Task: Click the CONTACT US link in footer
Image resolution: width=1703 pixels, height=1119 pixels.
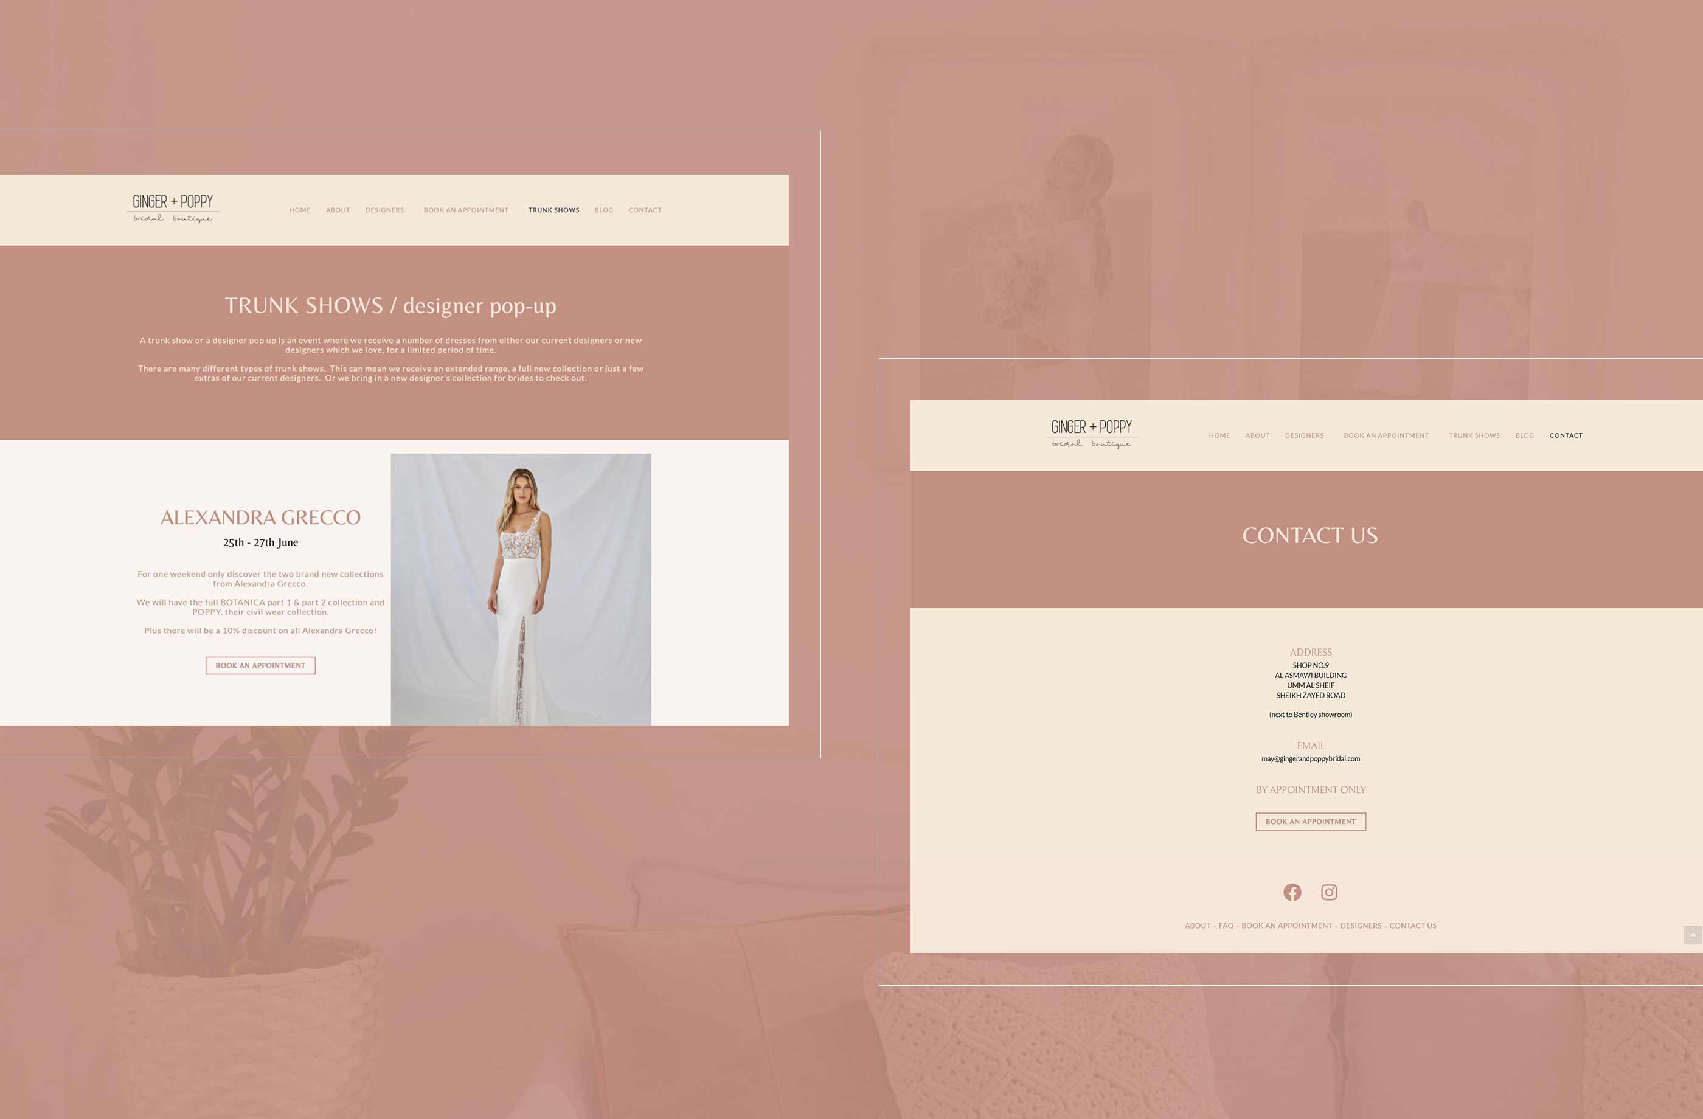Action: (1412, 926)
